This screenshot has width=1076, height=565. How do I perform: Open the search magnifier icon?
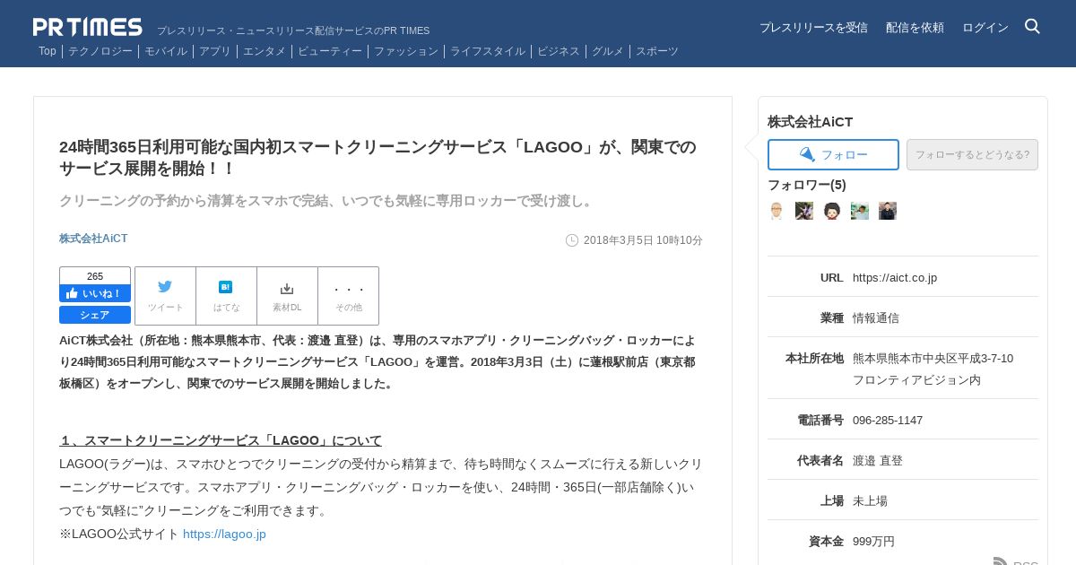point(1032,26)
